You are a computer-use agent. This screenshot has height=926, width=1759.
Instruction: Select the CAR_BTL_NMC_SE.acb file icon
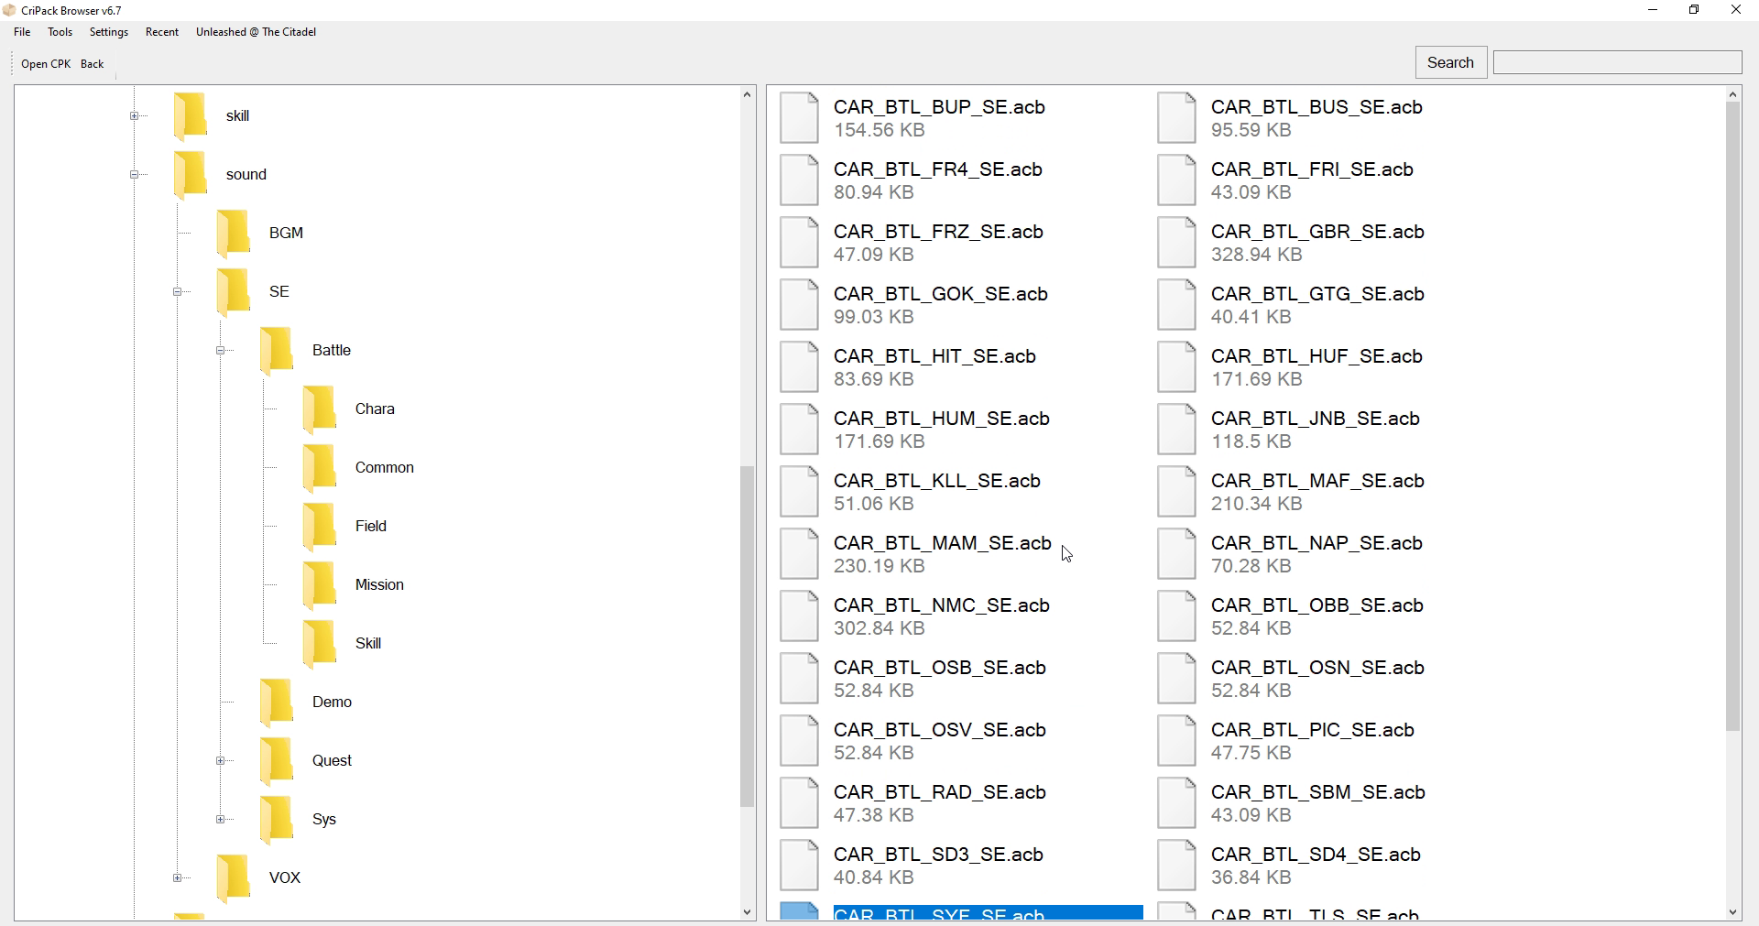point(799,616)
